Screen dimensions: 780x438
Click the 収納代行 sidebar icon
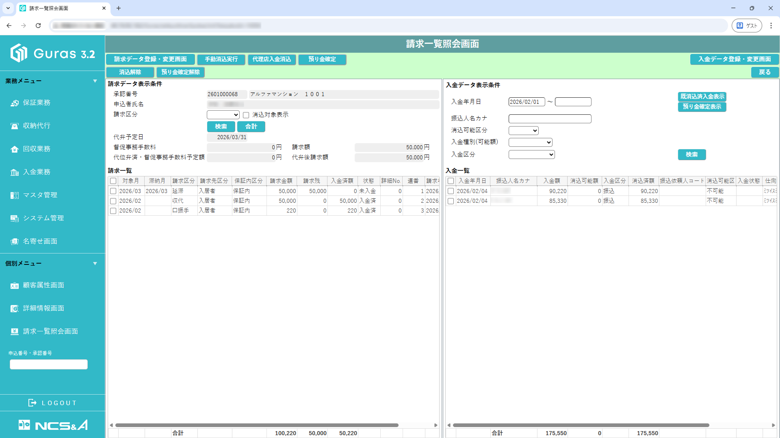(x=15, y=126)
